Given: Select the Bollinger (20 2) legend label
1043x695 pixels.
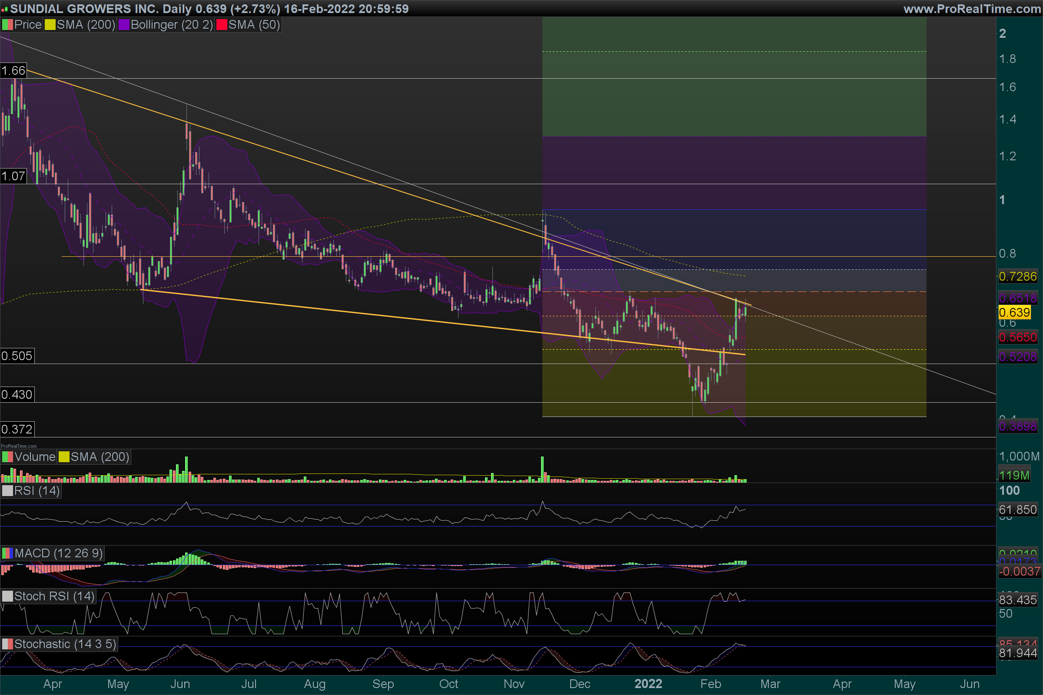Looking at the screenshot, I should (172, 25).
